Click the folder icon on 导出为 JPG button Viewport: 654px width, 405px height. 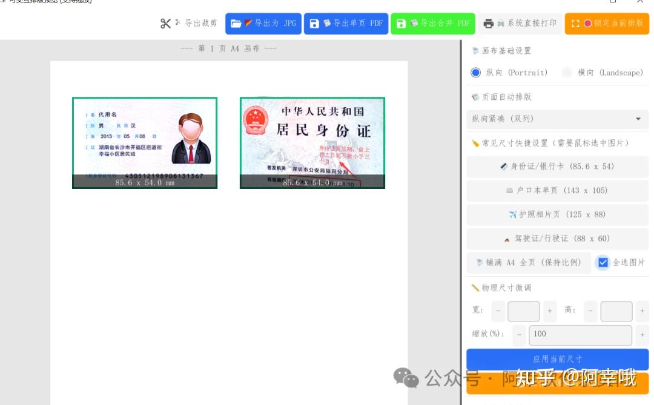tap(236, 24)
